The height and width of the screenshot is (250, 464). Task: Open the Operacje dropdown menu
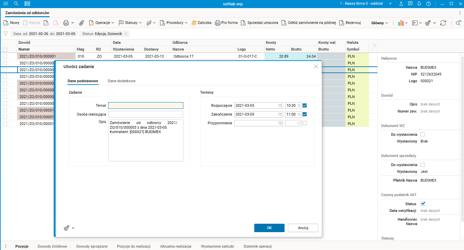coord(101,23)
